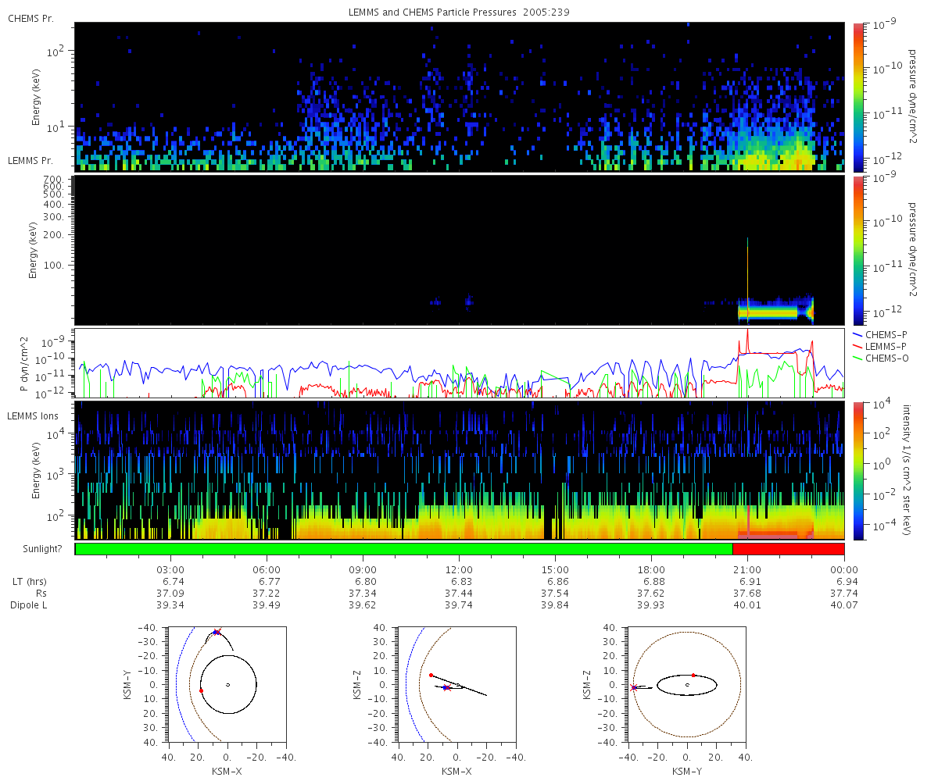Screen dimensions: 938x781
Task: Click the green segment of the Sunlight bar
Action: tap(404, 549)
